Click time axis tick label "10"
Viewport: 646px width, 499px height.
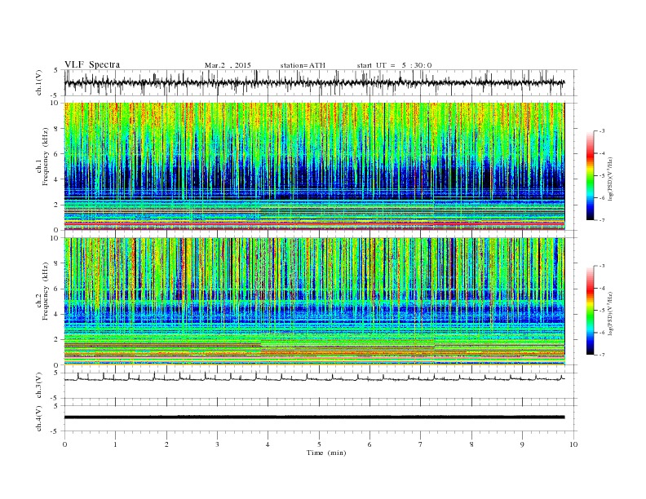tap(573, 444)
